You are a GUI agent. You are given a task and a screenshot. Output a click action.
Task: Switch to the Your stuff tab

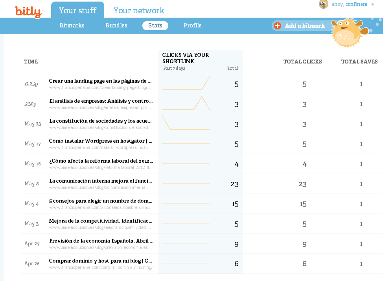point(77,11)
